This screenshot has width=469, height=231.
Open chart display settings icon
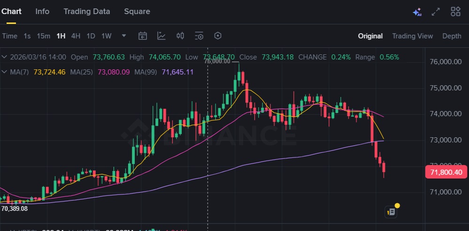click(199, 36)
